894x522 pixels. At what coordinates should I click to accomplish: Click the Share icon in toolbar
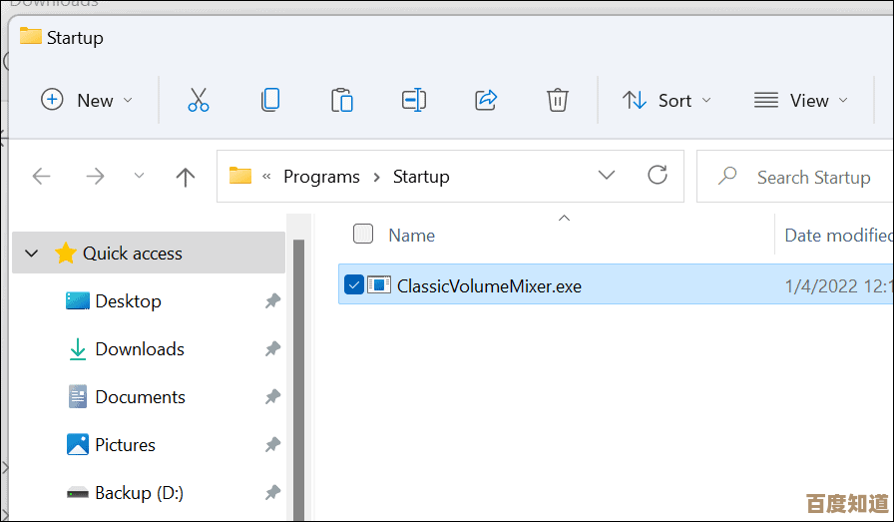(486, 100)
